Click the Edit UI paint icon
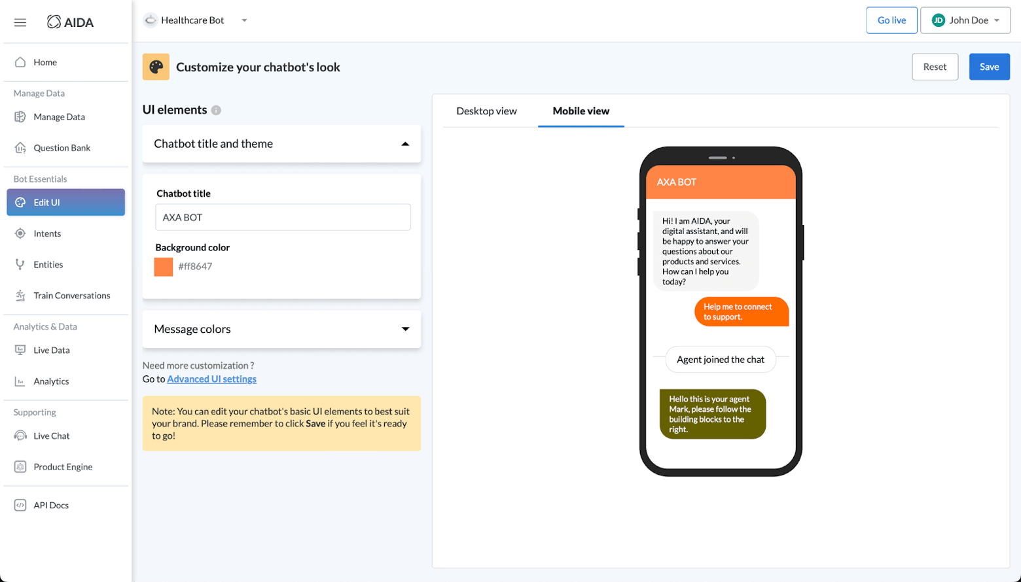 coord(22,202)
